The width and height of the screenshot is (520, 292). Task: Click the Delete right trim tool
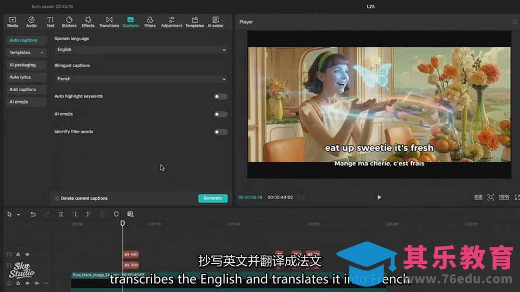point(88,214)
